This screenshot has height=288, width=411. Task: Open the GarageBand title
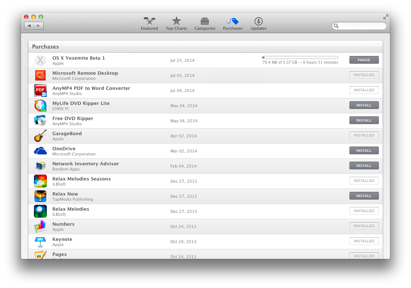click(x=67, y=133)
